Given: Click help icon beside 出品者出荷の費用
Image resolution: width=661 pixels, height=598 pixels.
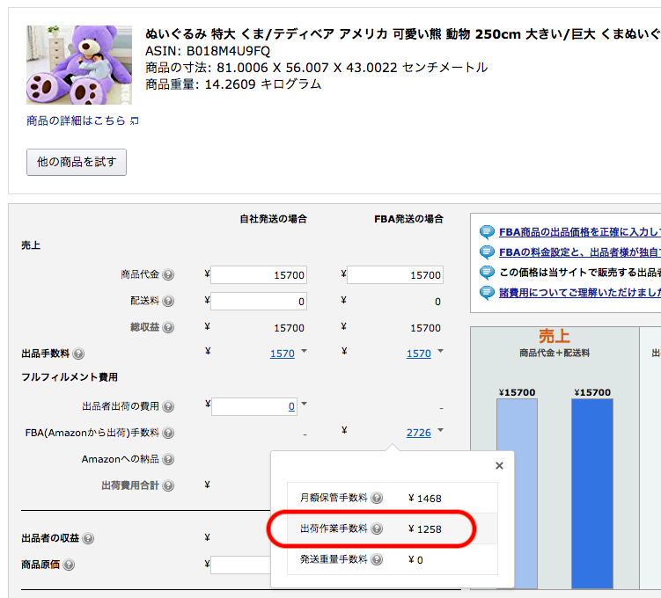Looking at the screenshot, I should tap(168, 406).
